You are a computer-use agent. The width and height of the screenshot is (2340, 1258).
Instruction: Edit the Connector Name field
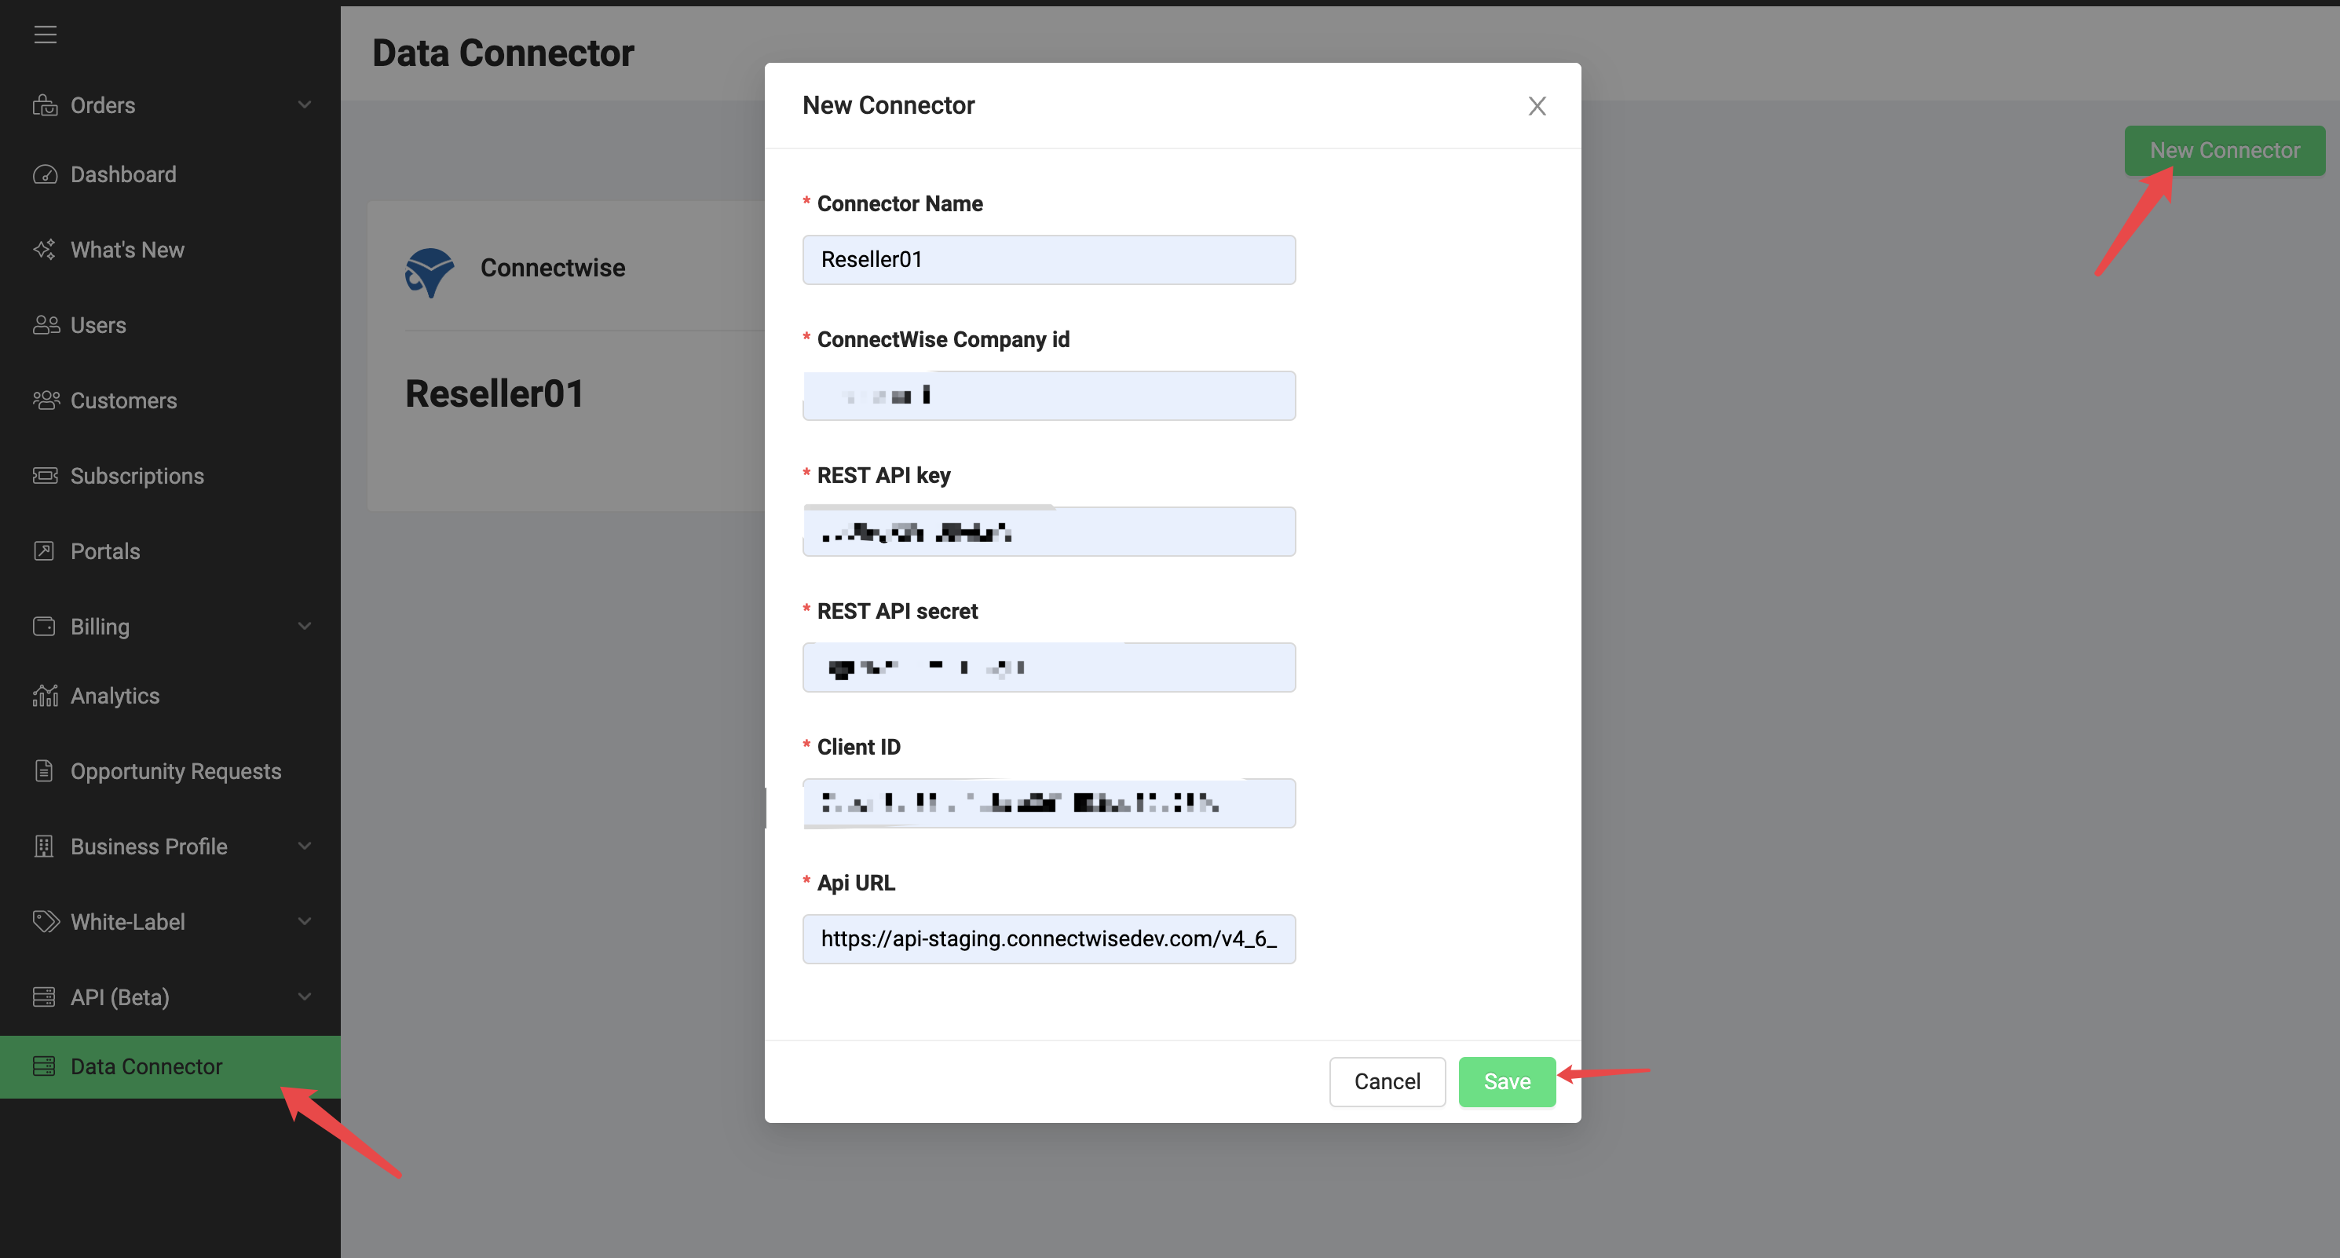point(1048,259)
